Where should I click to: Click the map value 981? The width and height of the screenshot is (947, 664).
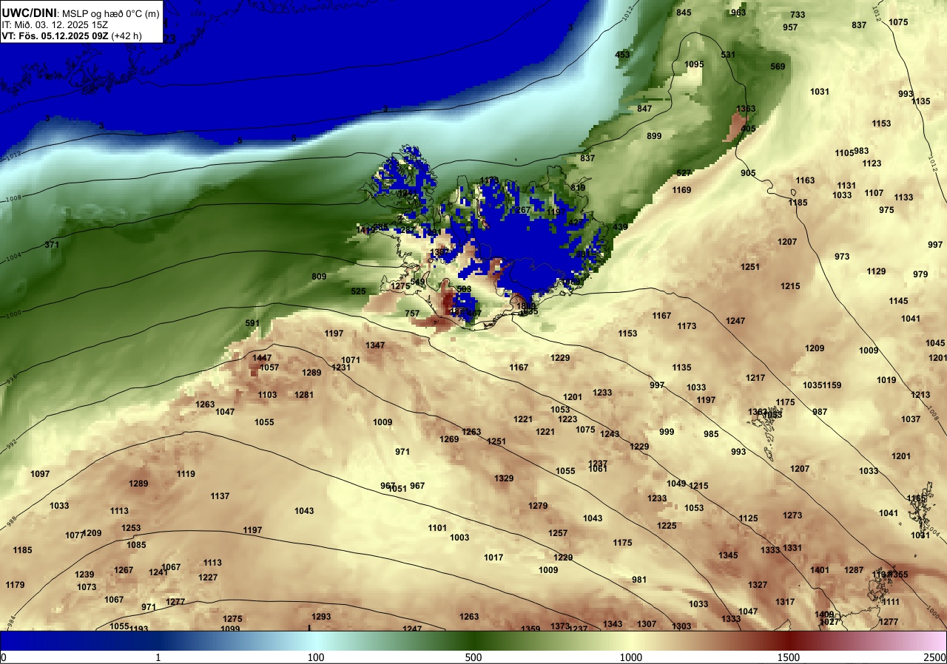(x=639, y=580)
